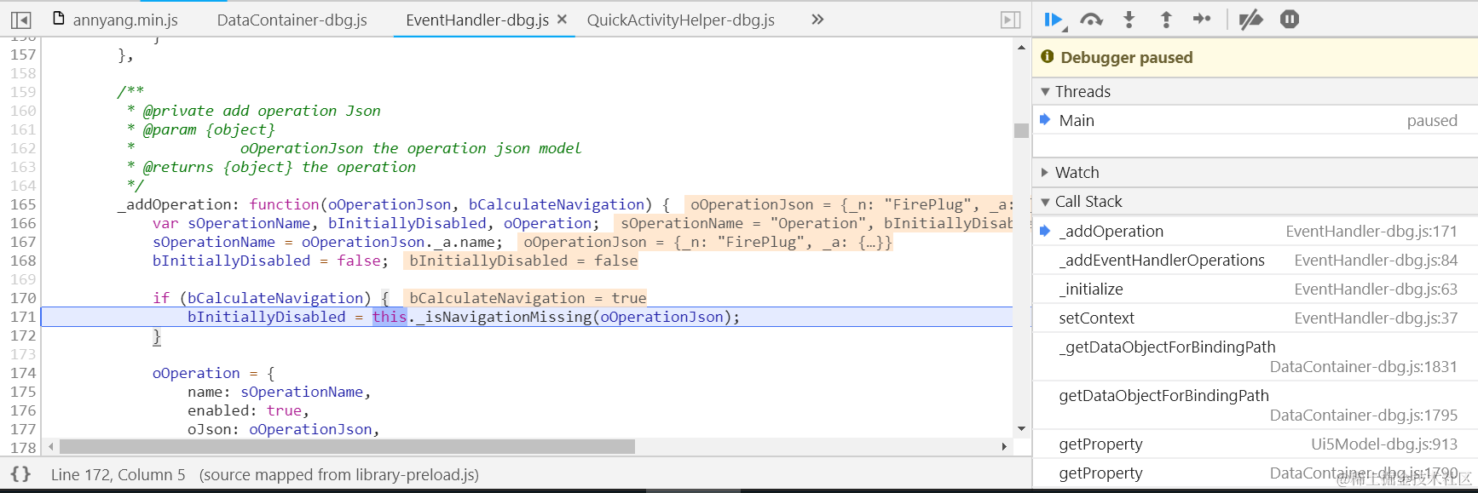The width and height of the screenshot is (1478, 493).
Task: Deactivate breakpoints toggle
Action: pos(1250,20)
